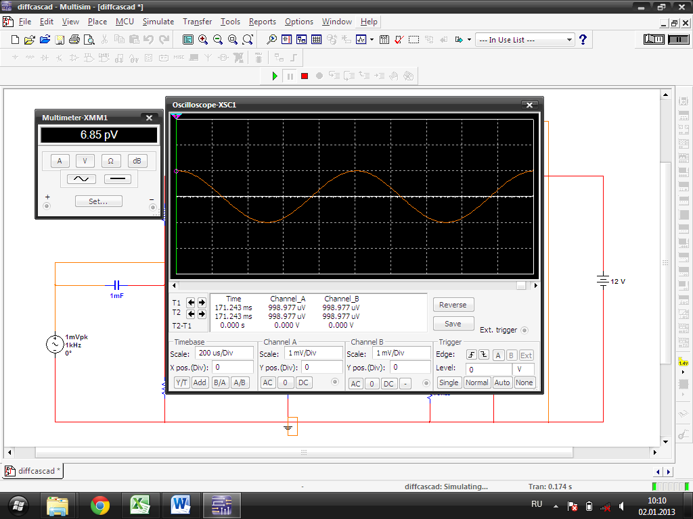Click schematic horizontal scrollbar track

(304, 452)
